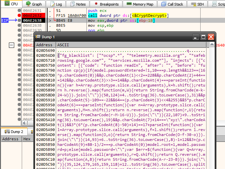Open the SEH tab

pyautogui.click(x=197, y=4)
